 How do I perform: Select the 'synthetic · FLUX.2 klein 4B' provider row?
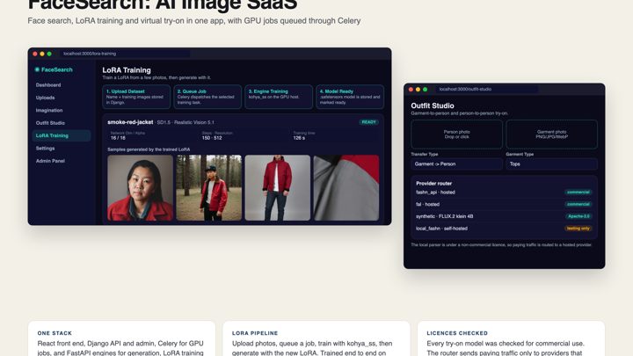(504, 216)
